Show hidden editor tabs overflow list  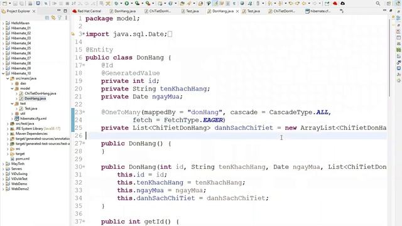tap(342, 11)
